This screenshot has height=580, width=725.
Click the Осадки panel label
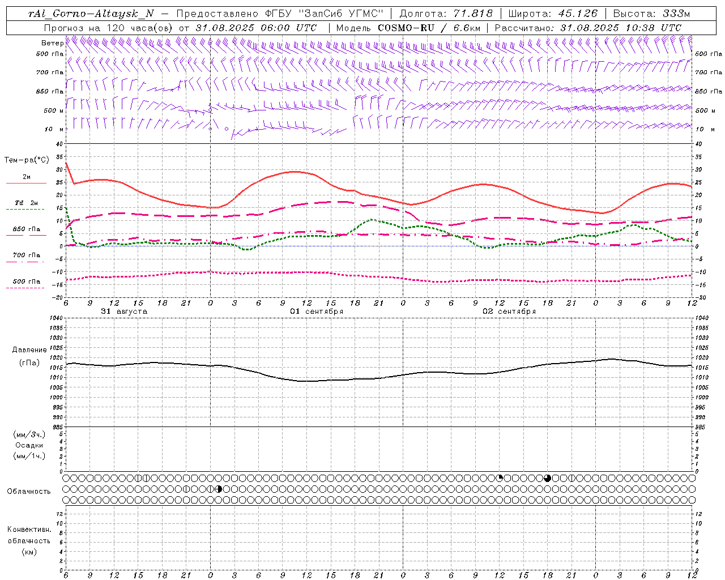[29, 445]
